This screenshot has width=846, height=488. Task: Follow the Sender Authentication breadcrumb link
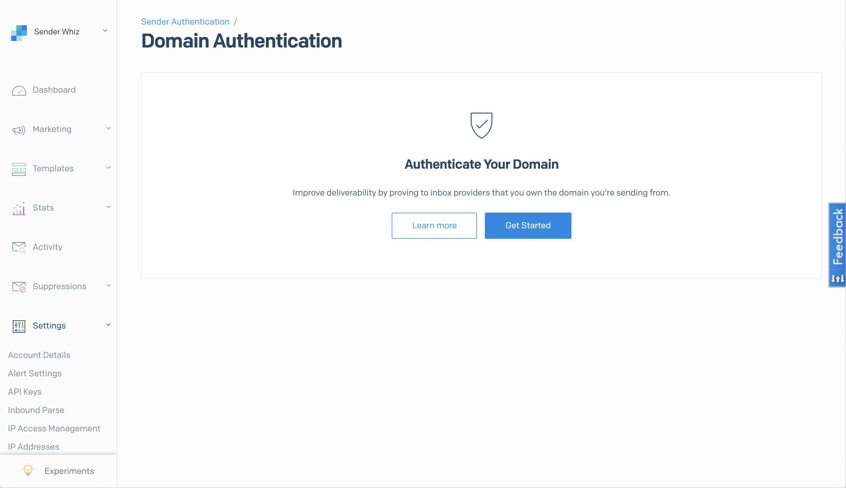click(185, 21)
